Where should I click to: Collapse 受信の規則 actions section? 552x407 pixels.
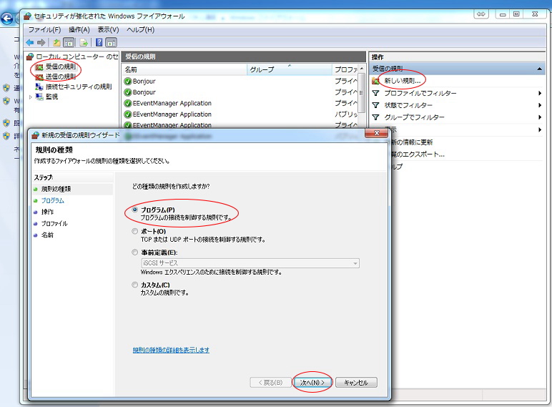(x=539, y=69)
